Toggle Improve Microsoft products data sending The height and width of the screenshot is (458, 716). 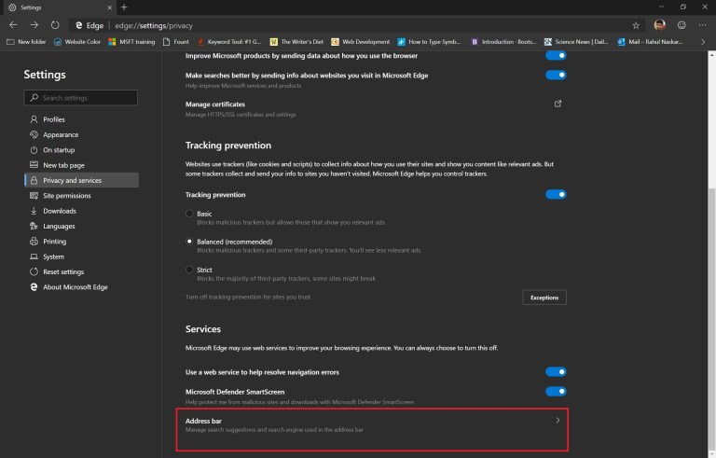coord(556,55)
